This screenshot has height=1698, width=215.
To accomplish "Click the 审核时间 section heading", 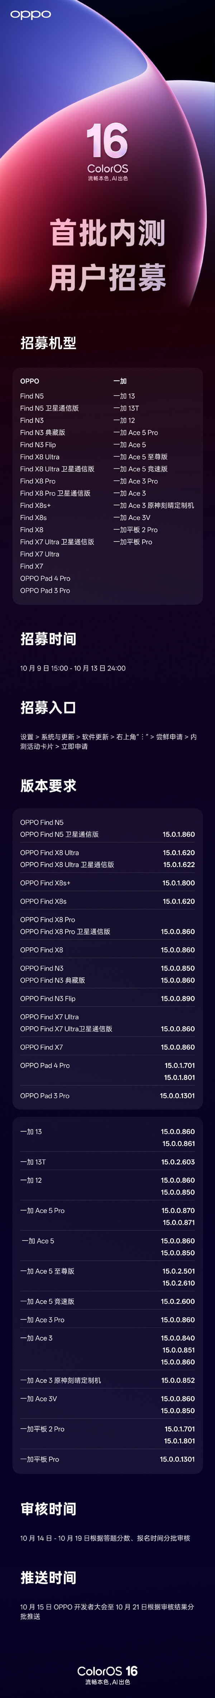I will [48, 1509].
